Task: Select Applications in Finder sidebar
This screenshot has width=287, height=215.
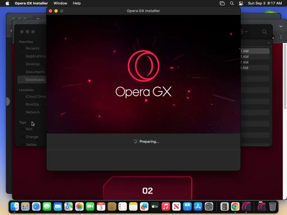Action: click(36, 56)
